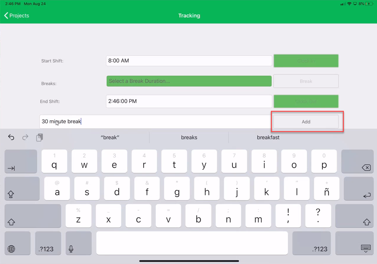The image size is (377, 264).
Task: Tap the globe language switch key
Action: click(17, 243)
